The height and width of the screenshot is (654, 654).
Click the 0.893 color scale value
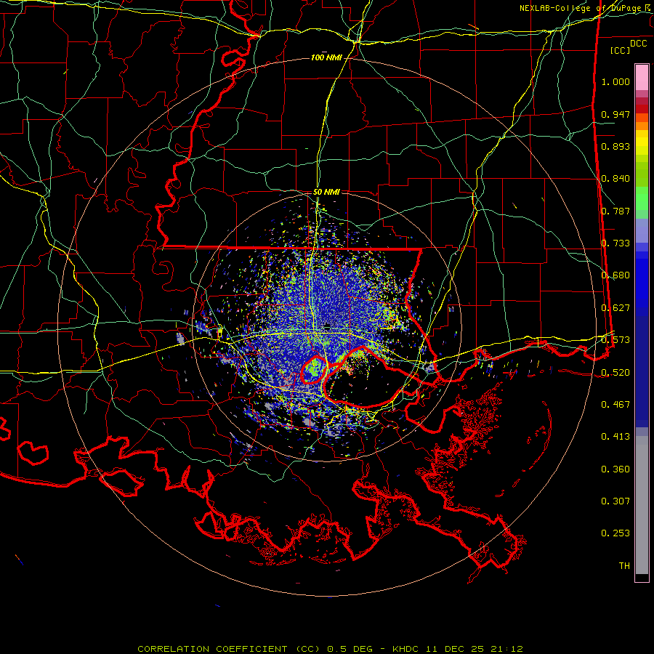615,146
